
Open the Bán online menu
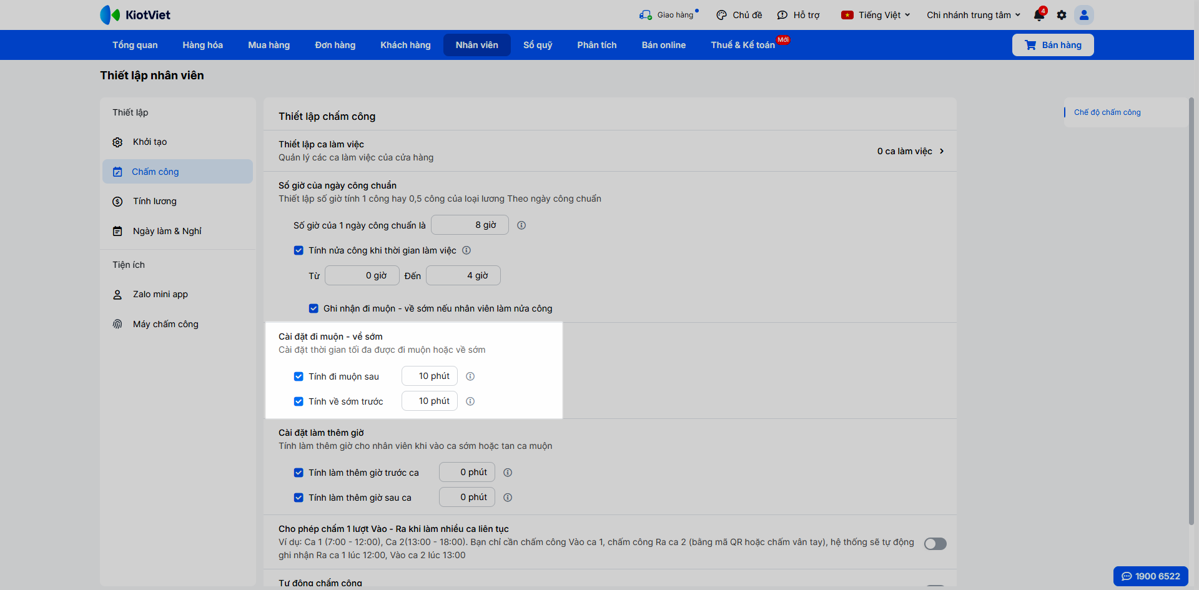click(664, 45)
